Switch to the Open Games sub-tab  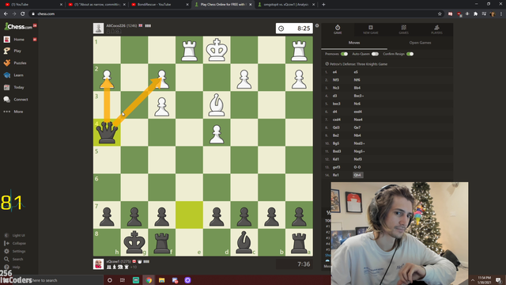pos(420,43)
